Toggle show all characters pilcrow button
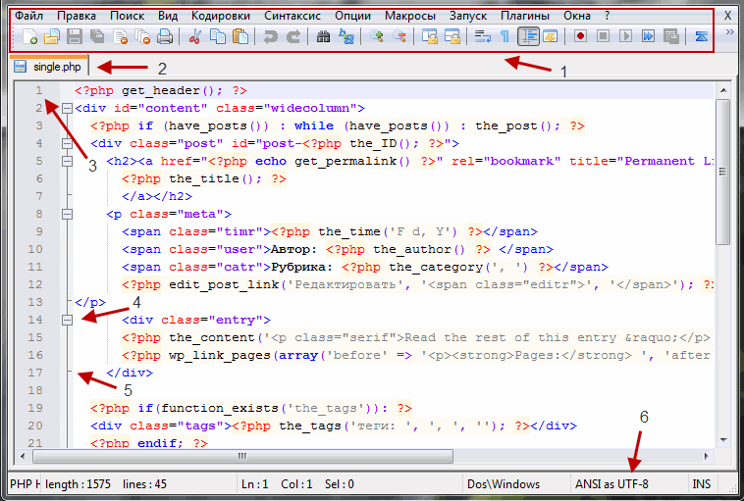Viewport: 744px width, 501px height. point(505,36)
